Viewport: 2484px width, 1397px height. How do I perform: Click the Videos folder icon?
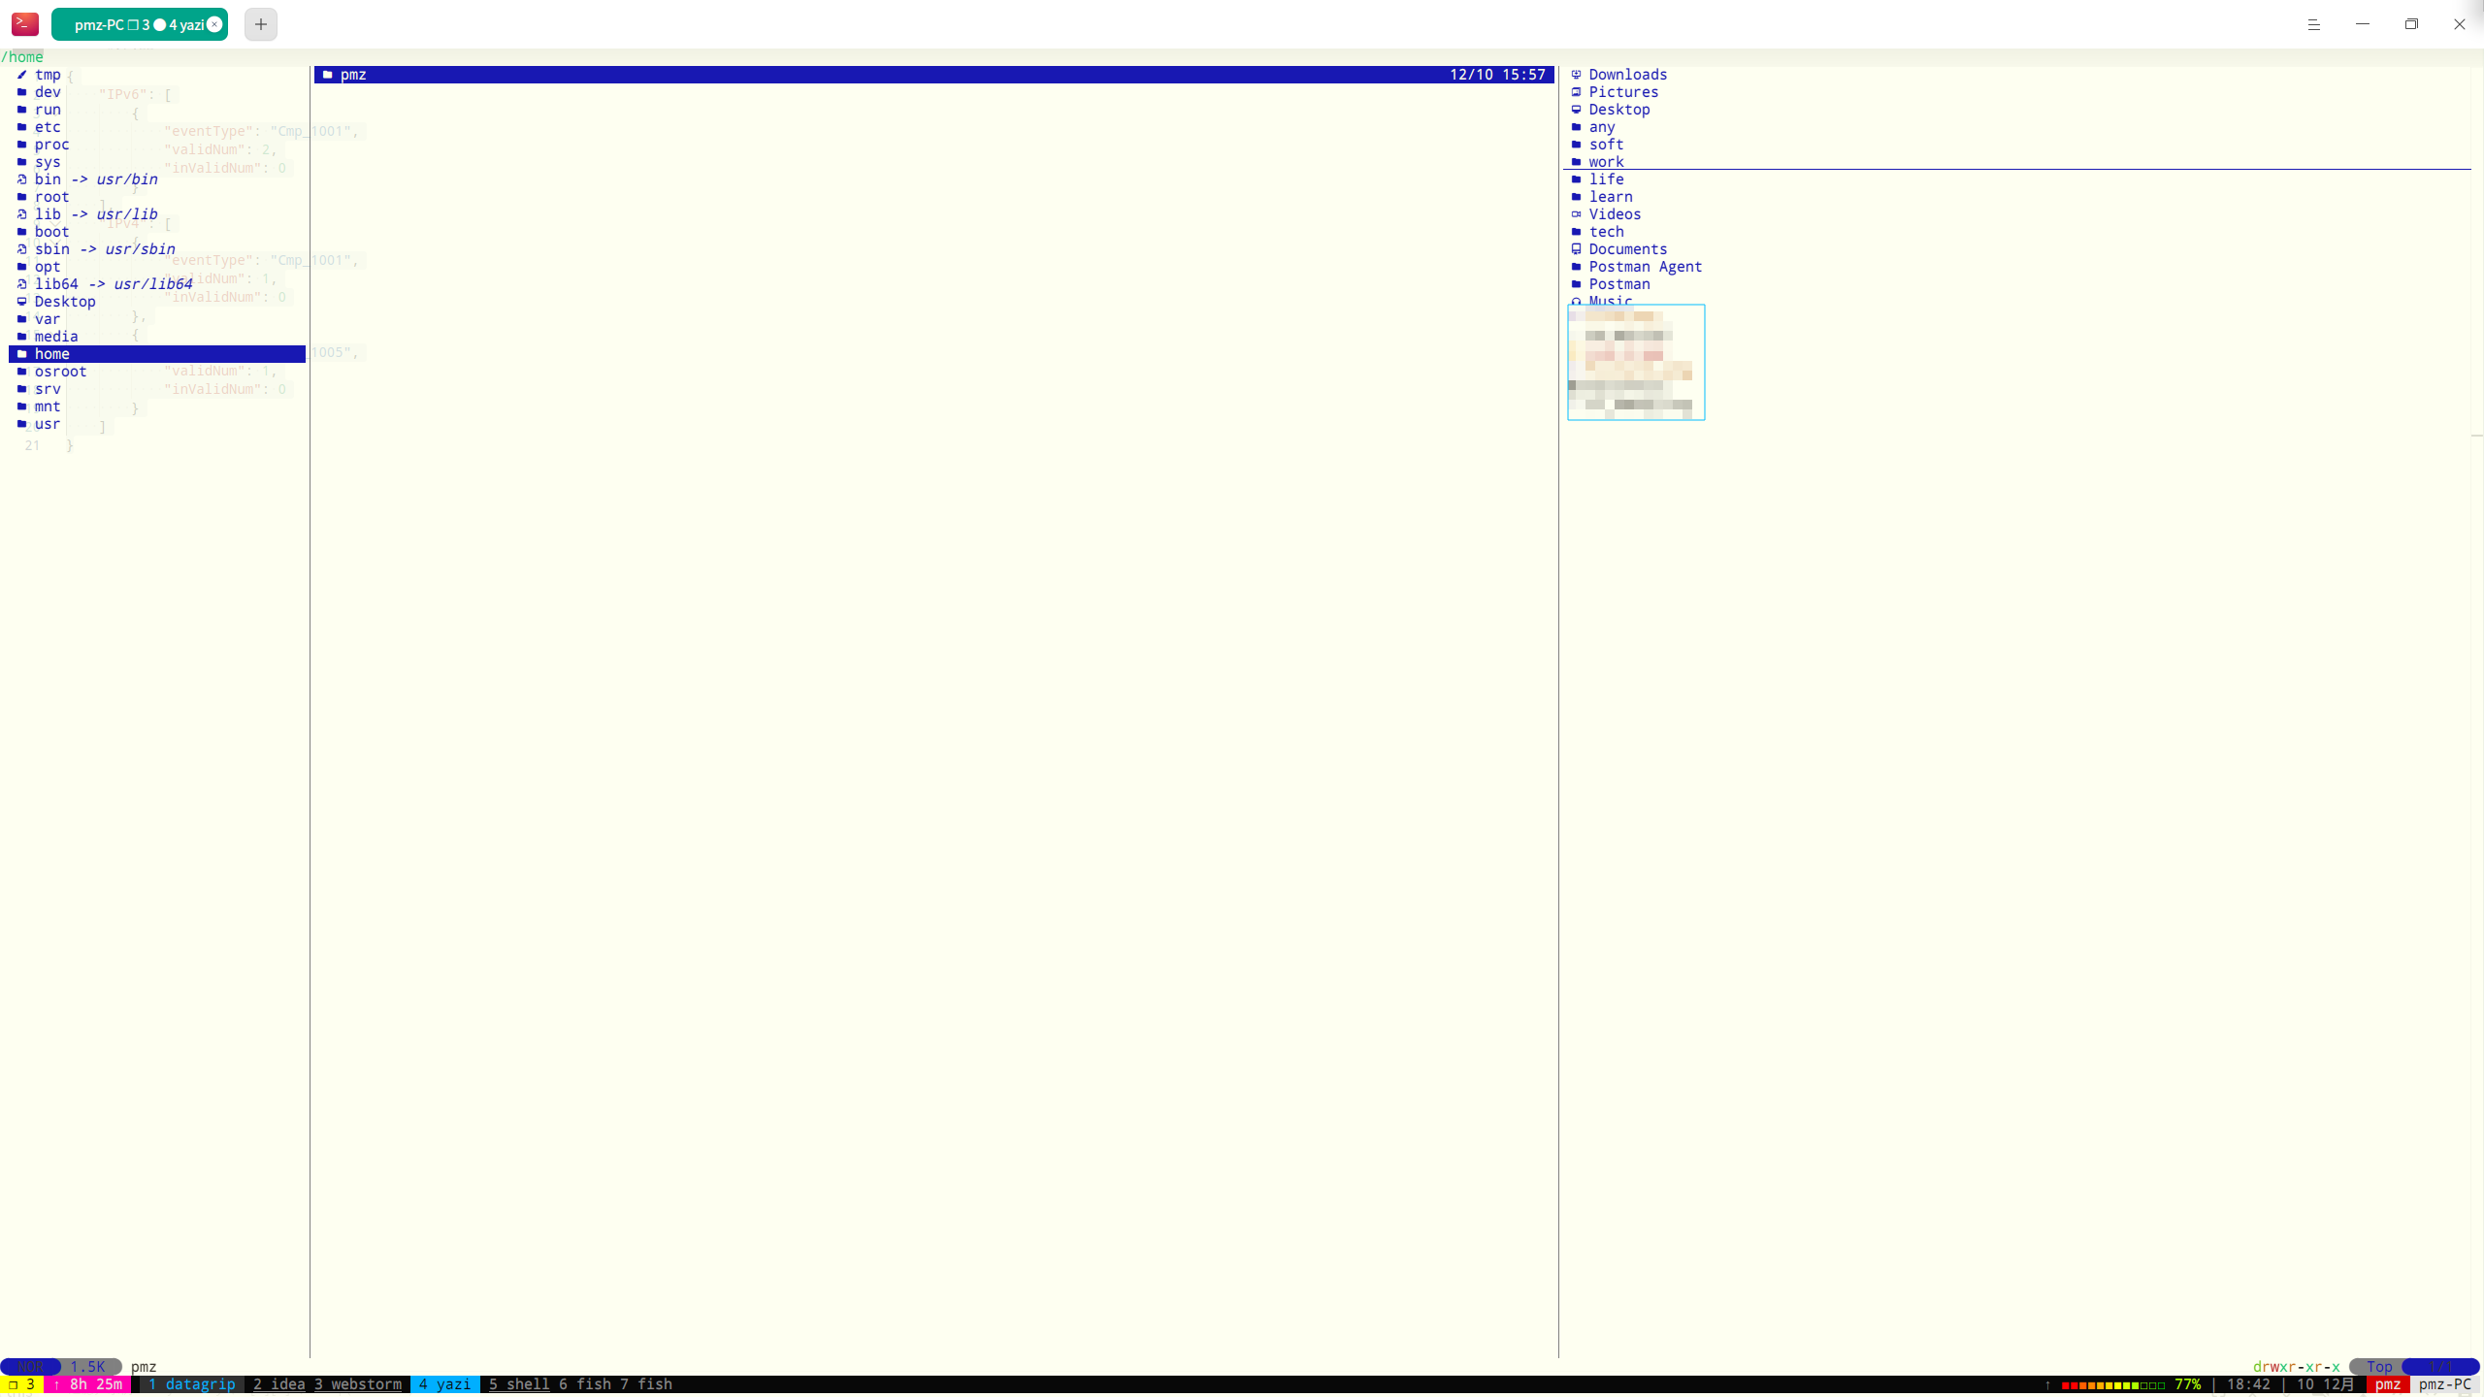point(1576,214)
